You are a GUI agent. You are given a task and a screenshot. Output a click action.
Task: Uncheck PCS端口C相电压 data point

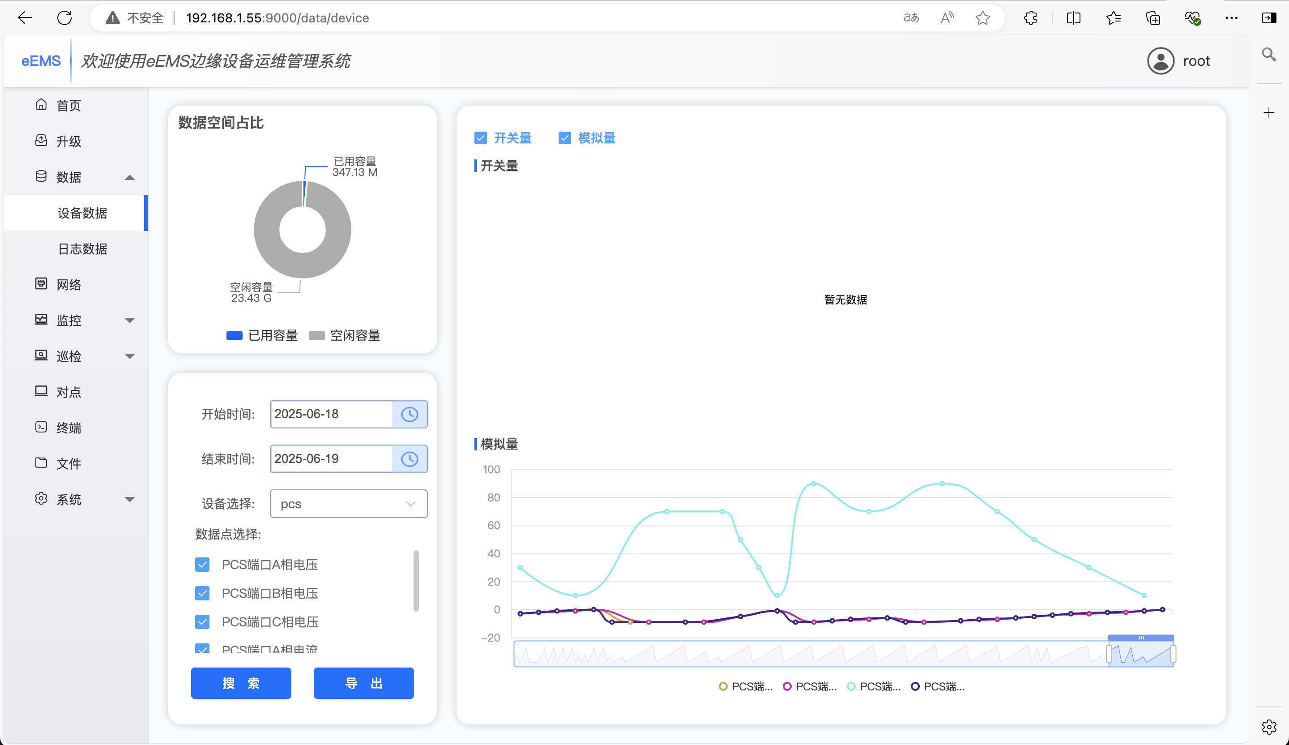point(203,622)
